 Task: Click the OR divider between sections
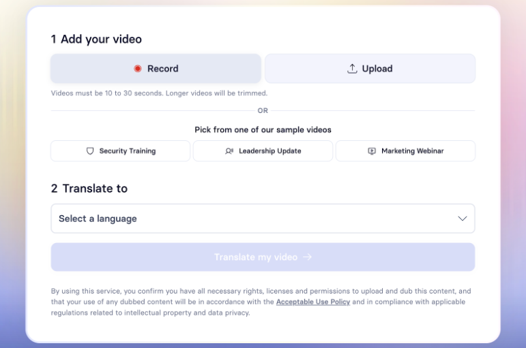coord(263,111)
